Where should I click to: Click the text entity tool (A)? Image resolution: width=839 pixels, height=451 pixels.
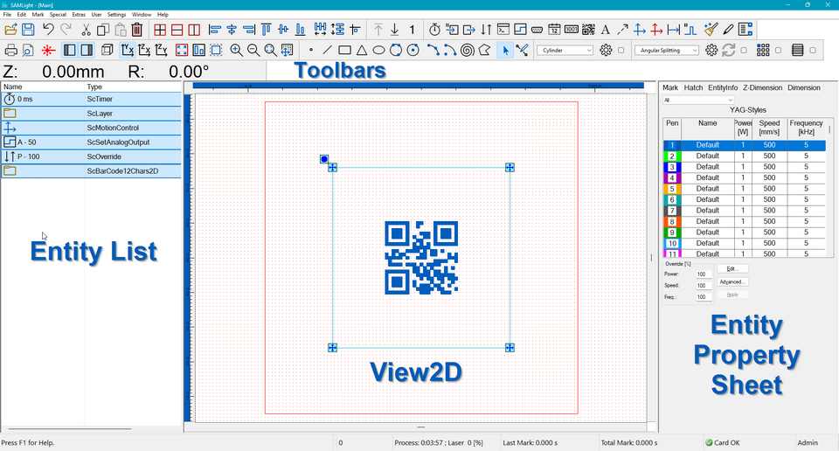click(x=605, y=30)
